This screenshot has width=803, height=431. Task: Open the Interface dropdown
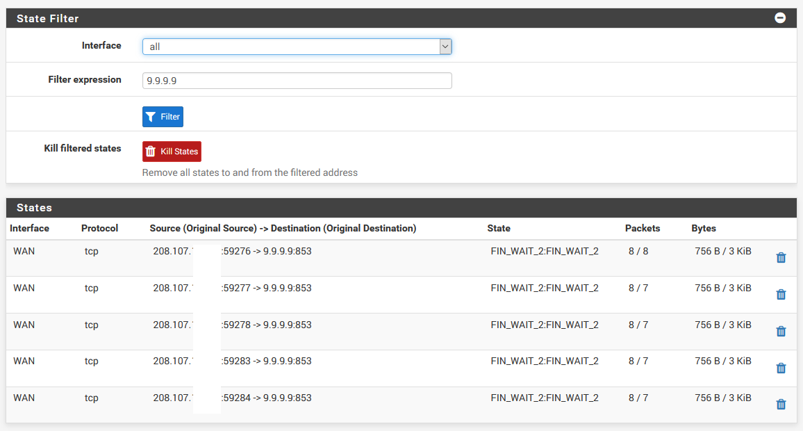(297, 47)
